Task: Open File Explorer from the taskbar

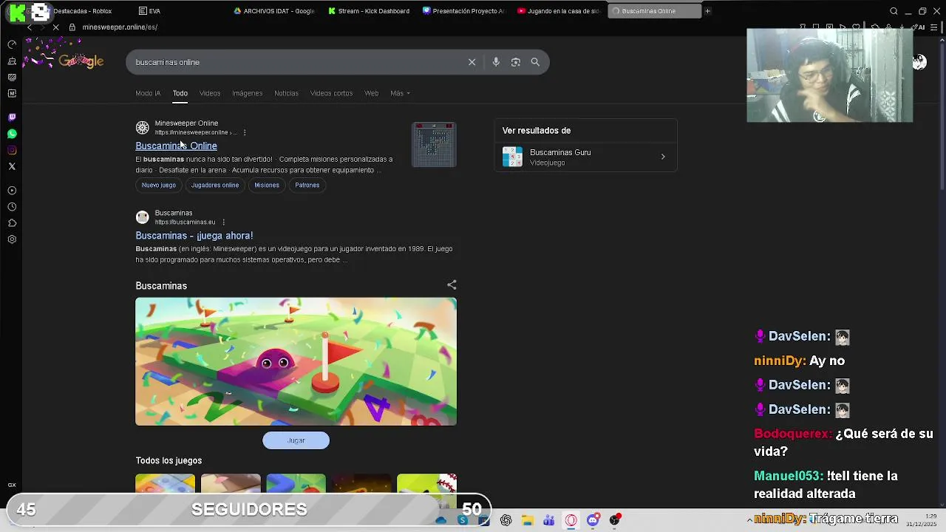Action: click(527, 520)
